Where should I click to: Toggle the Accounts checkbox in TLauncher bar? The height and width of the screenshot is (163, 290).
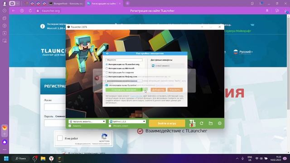pos(70,126)
